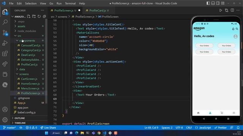Screen dimensions: 243x136
Task: Open the Extensions view
Action: click(5, 54)
